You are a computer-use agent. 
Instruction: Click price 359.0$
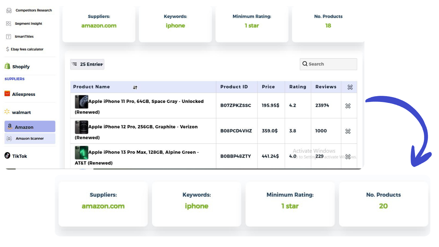click(x=270, y=131)
